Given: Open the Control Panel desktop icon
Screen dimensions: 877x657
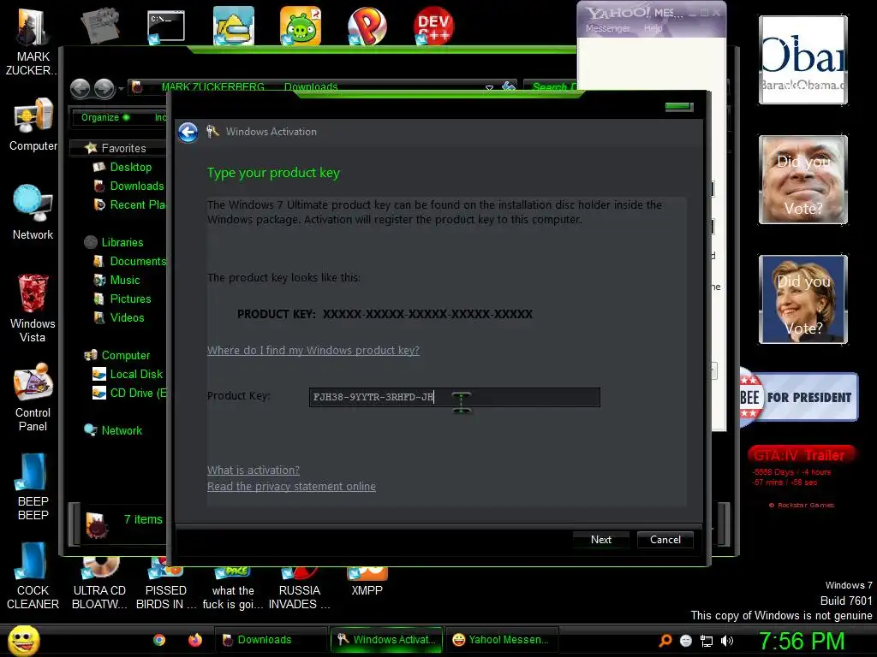Looking at the screenshot, I should 33,397.
